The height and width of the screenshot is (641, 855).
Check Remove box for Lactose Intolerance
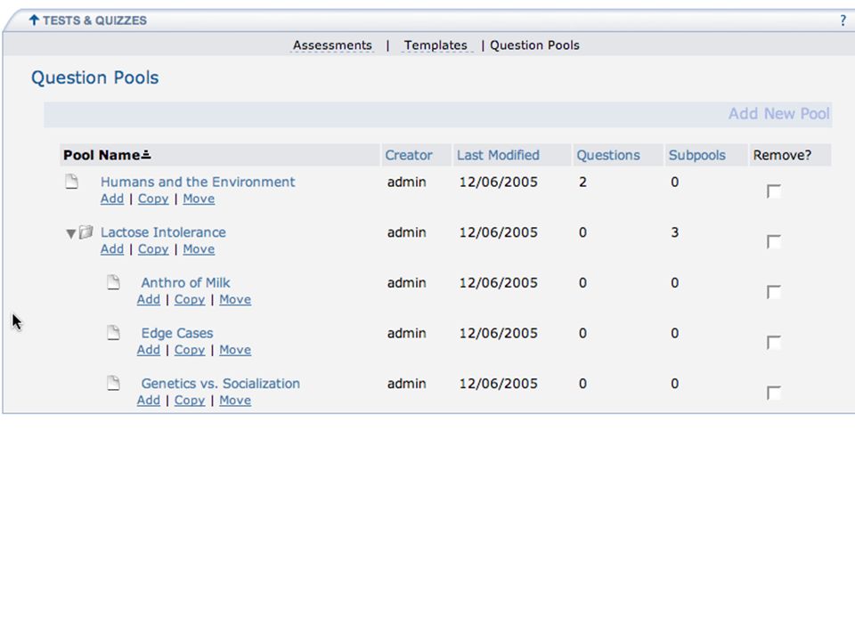pyautogui.click(x=773, y=241)
